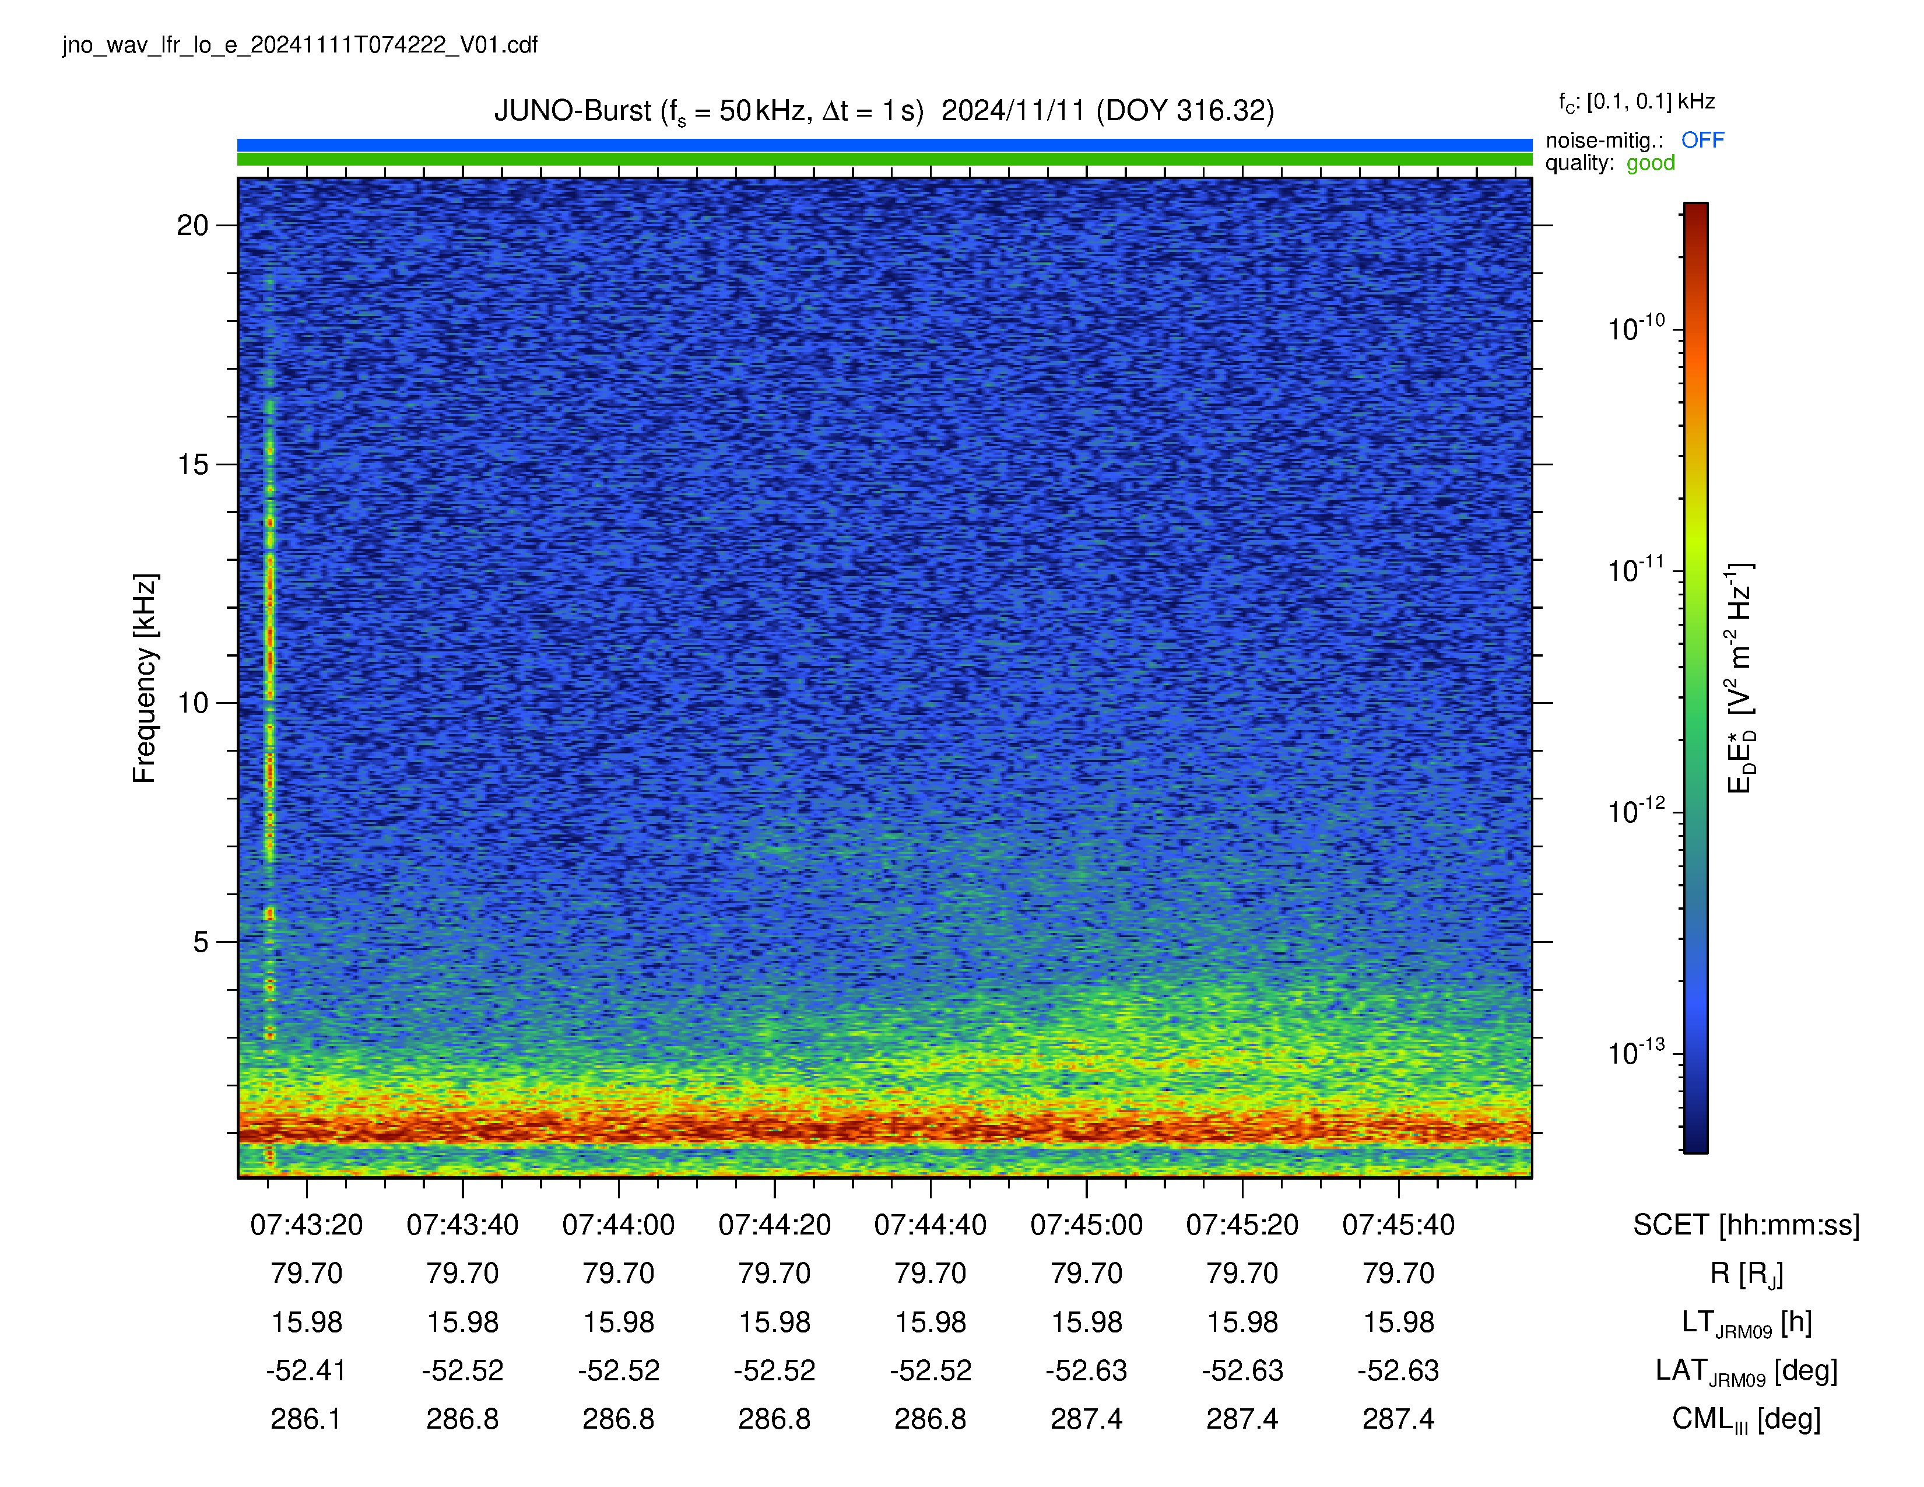Click the SCET [hh:mm:ss] row label
Image resolution: width=1924 pixels, height=1487 pixels.
tap(1746, 1225)
